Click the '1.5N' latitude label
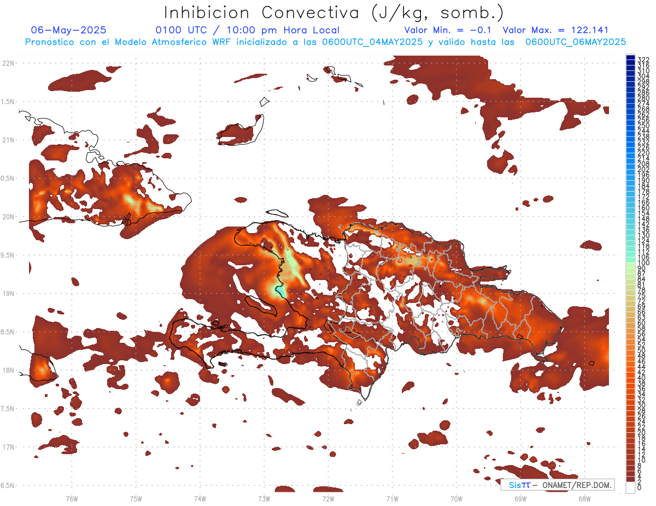656x506 pixels. coord(8,102)
